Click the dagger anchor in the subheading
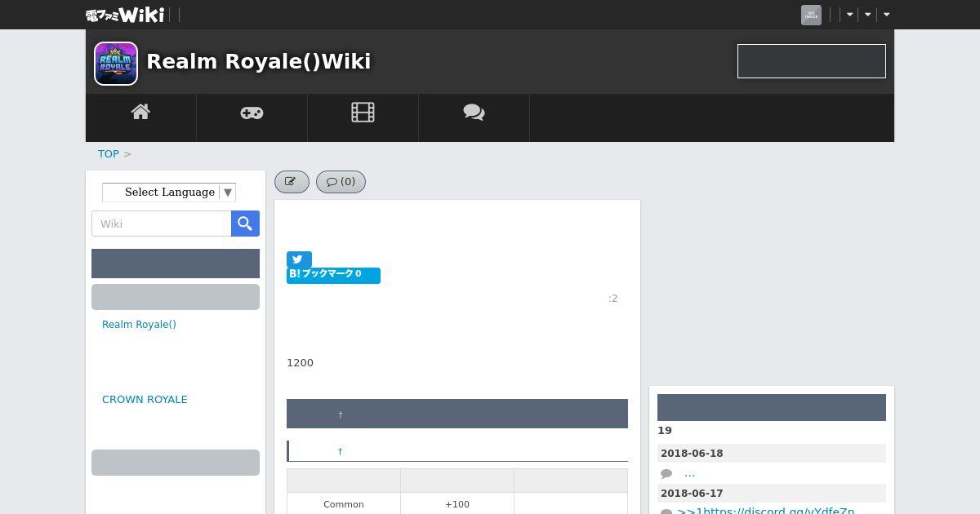 click(340, 451)
